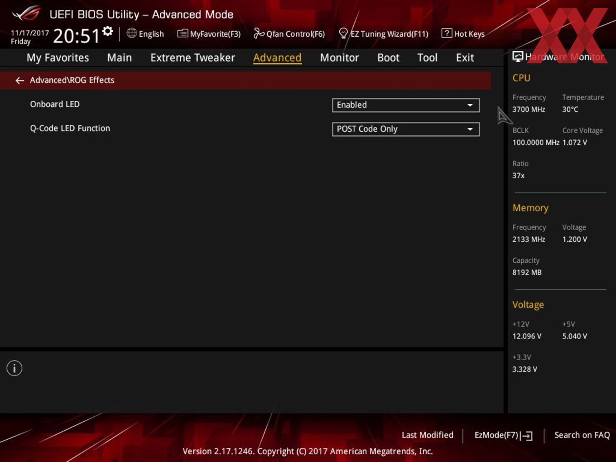Select the Advanced tab
616x462 pixels.
[x=277, y=58]
